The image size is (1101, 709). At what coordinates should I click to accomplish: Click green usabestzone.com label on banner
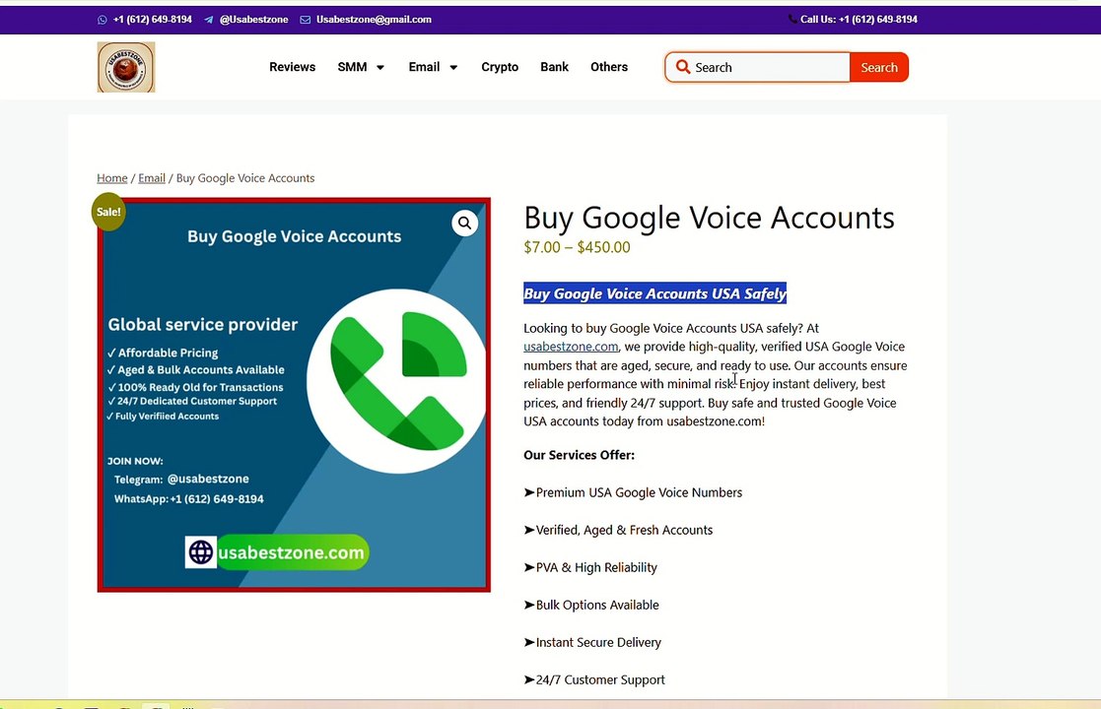click(292, 551)
